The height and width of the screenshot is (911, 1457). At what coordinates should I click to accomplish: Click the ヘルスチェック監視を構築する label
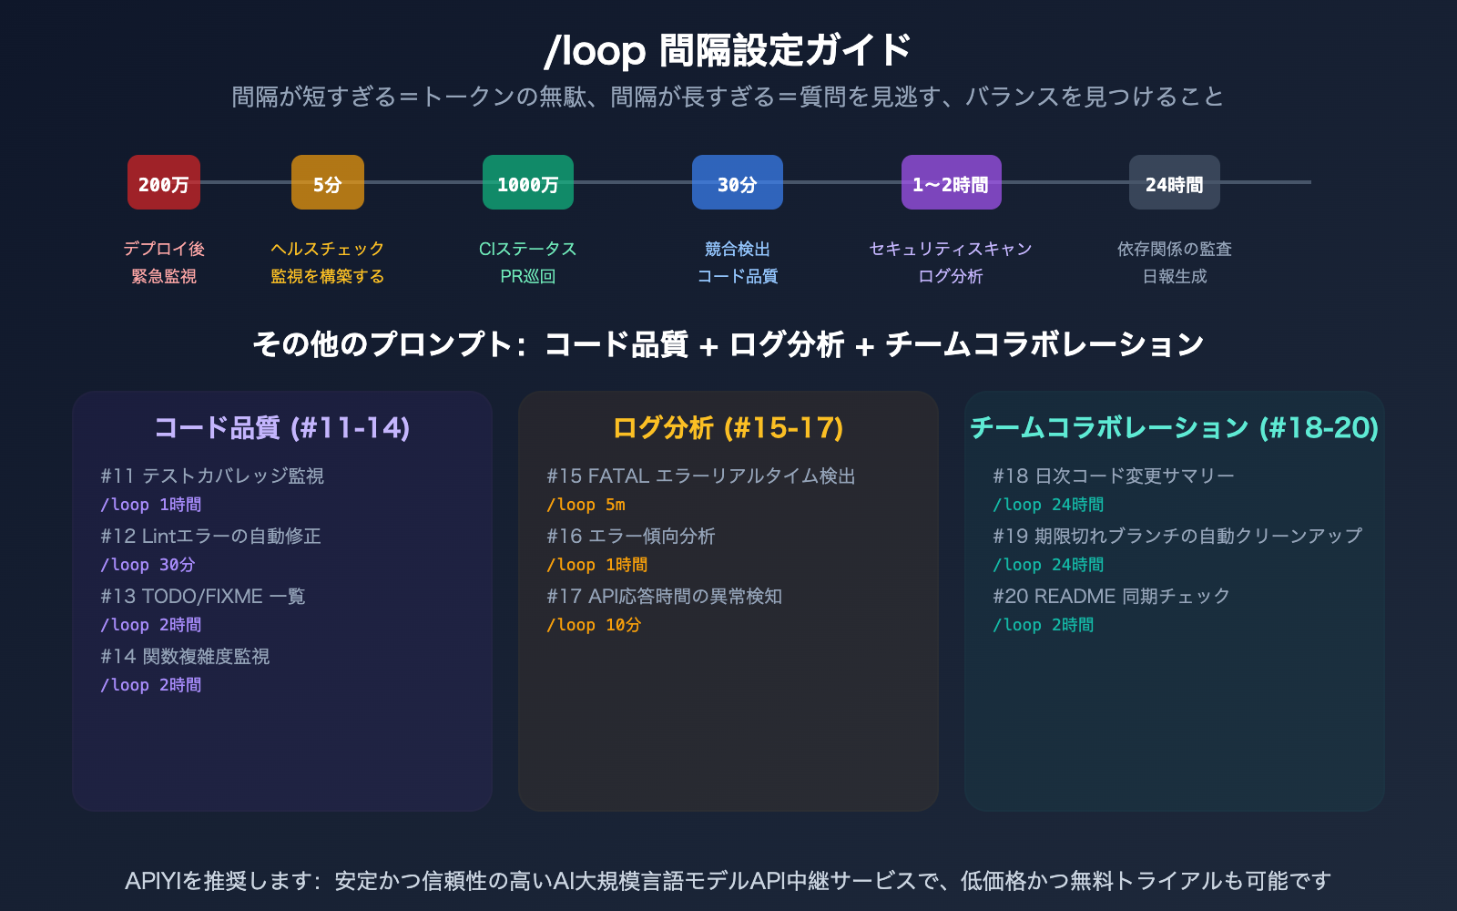point(327,261)
